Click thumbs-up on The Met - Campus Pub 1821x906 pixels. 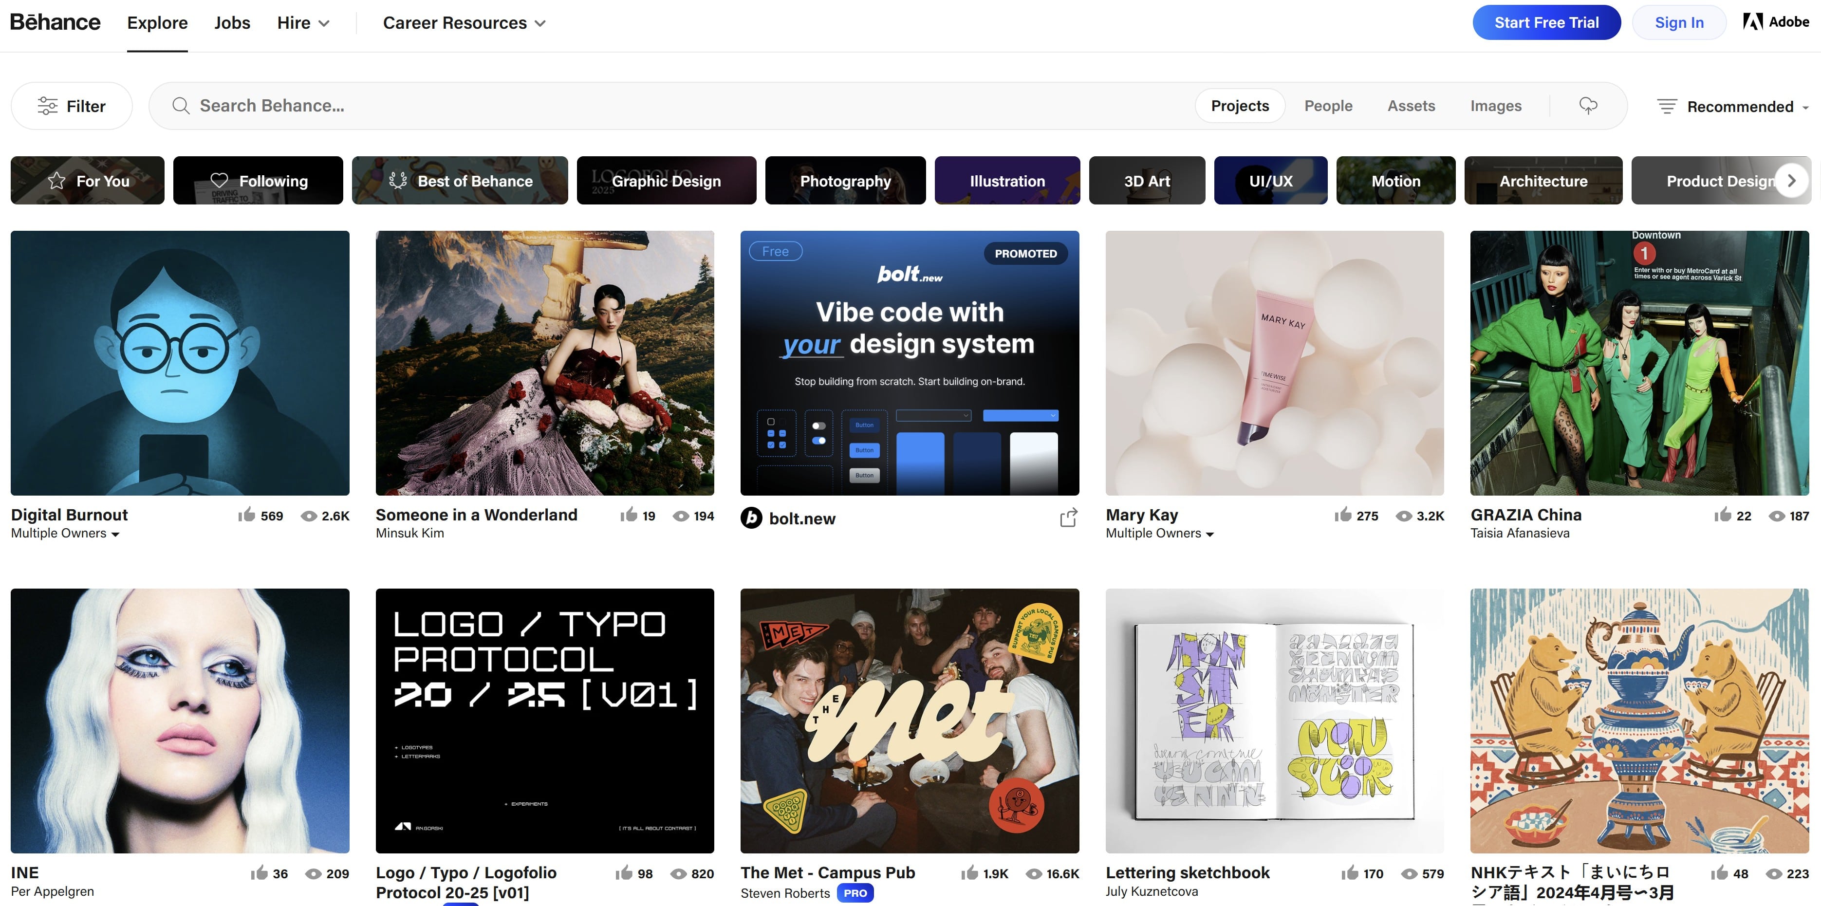tap(969, 873)
